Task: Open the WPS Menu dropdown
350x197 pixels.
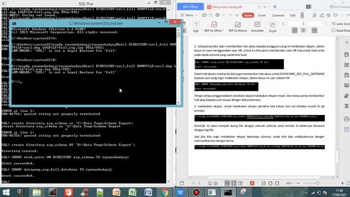Action: coord(189,15)
